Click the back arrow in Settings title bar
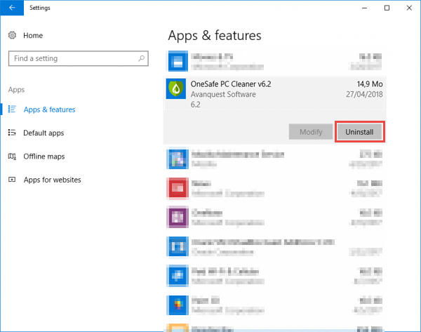 [12, 8]
